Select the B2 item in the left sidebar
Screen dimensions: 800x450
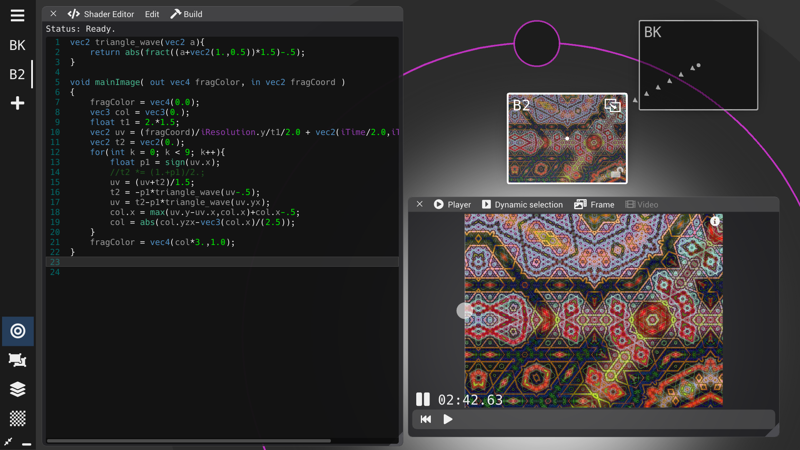17,74
